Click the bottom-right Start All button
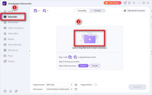The image size is (152, 95). pyautogui.click(x=137, y=87)
